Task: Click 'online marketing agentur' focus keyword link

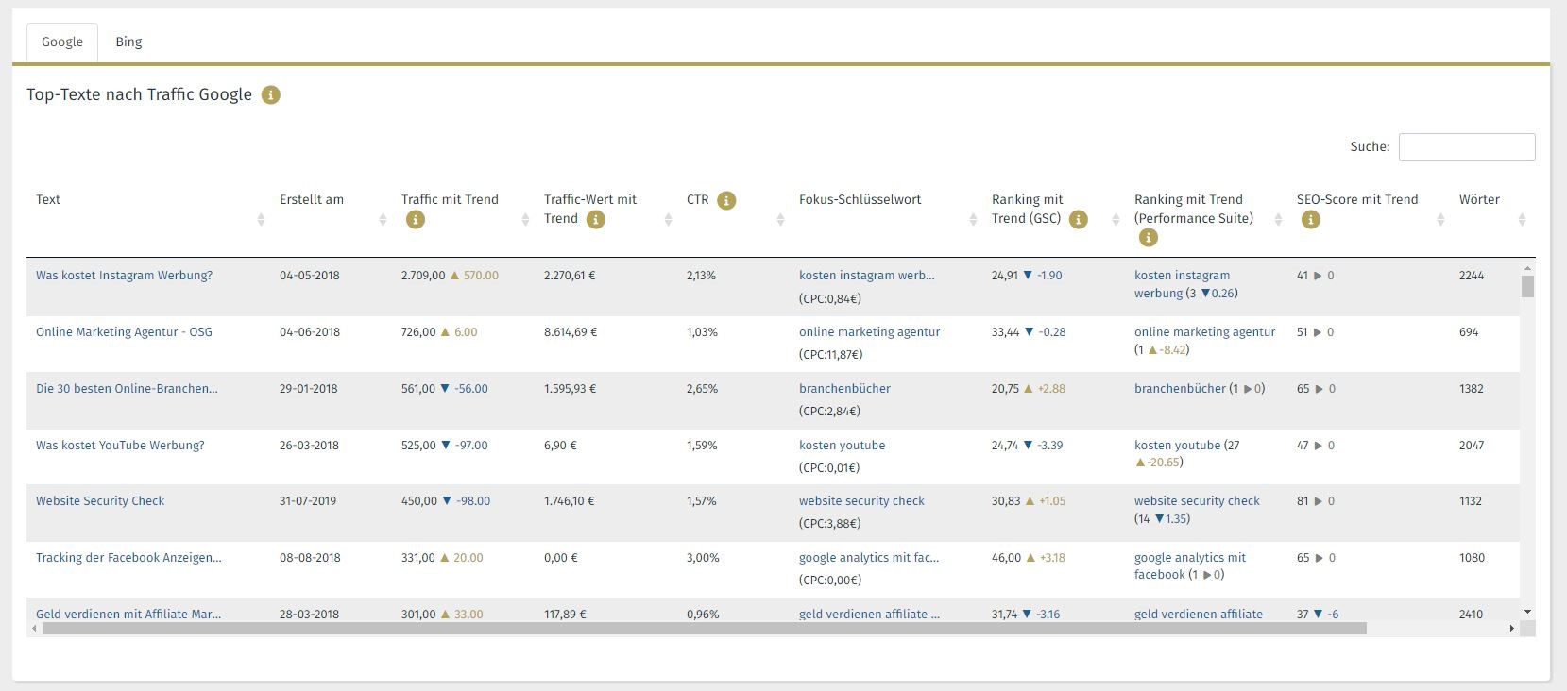Action: coord(869,332)
